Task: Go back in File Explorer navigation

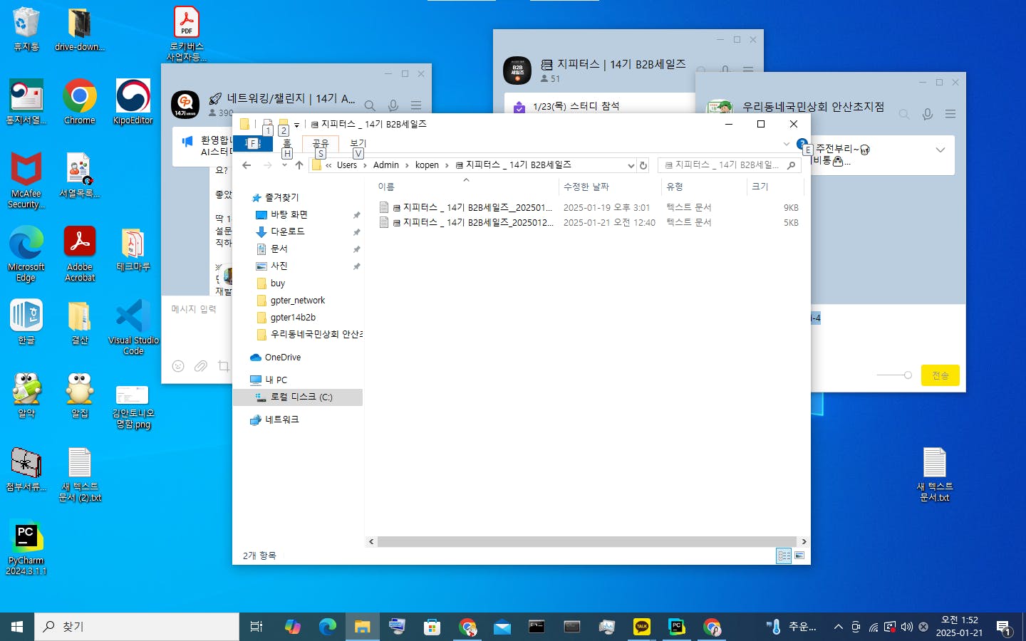Action: coord(247,165)
